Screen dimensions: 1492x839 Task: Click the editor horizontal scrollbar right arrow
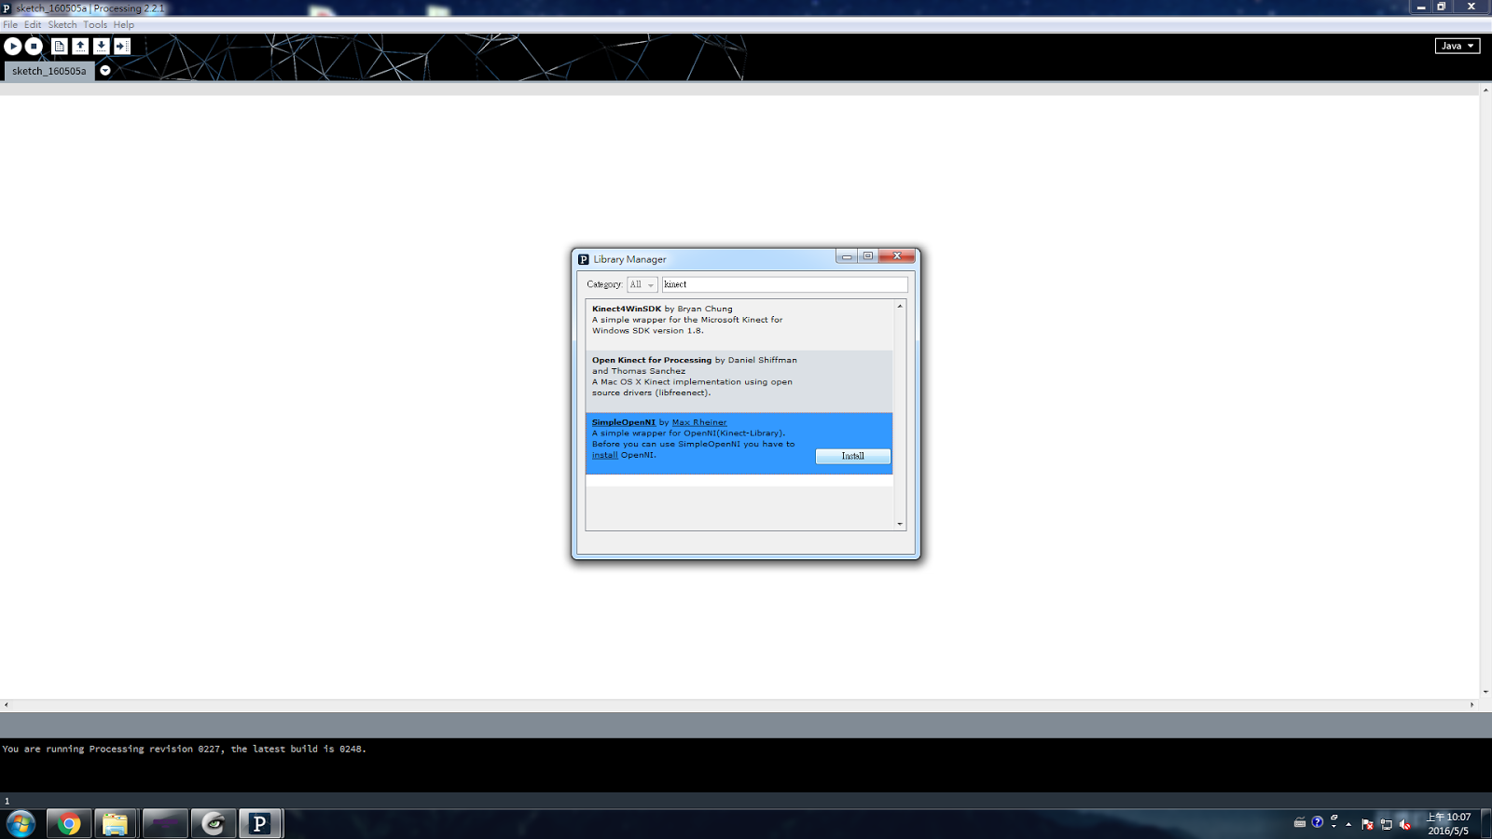(1472, 705)
